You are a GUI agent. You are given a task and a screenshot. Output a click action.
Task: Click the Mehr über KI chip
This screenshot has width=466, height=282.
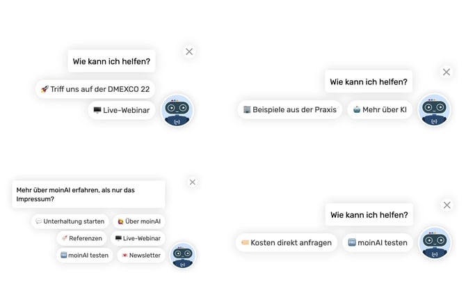380,109
